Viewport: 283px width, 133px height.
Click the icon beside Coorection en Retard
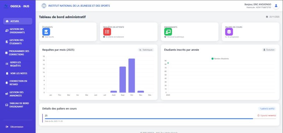(7, 83)
